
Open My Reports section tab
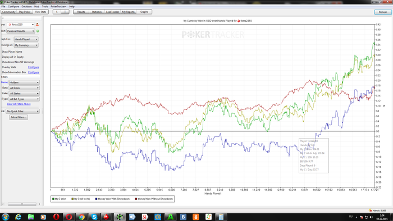[129, 12]
